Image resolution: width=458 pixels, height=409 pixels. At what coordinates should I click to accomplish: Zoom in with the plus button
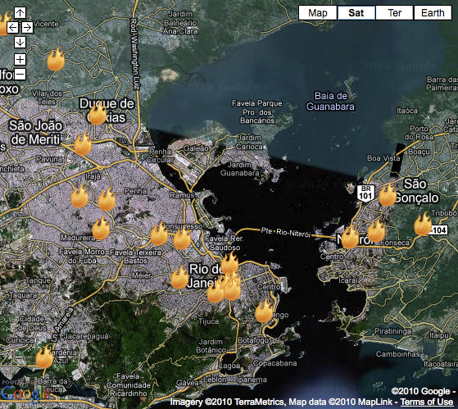point(20,59)
